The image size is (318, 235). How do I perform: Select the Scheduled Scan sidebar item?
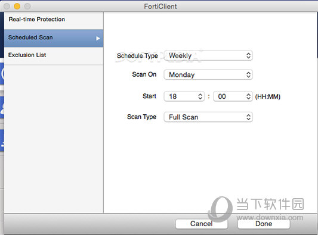coord(54,38)
